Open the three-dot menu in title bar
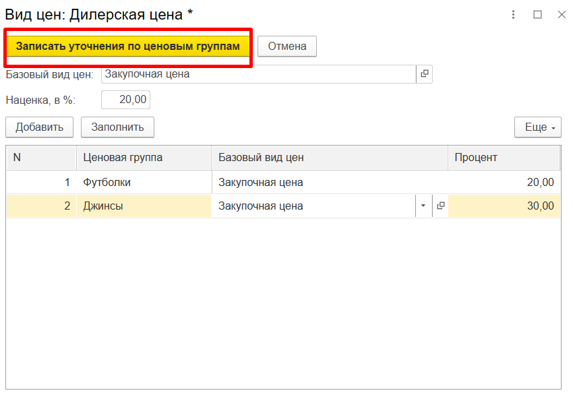The width and height of the screenshot is (573, 399). pyautogui.click(x=514, y=14)
